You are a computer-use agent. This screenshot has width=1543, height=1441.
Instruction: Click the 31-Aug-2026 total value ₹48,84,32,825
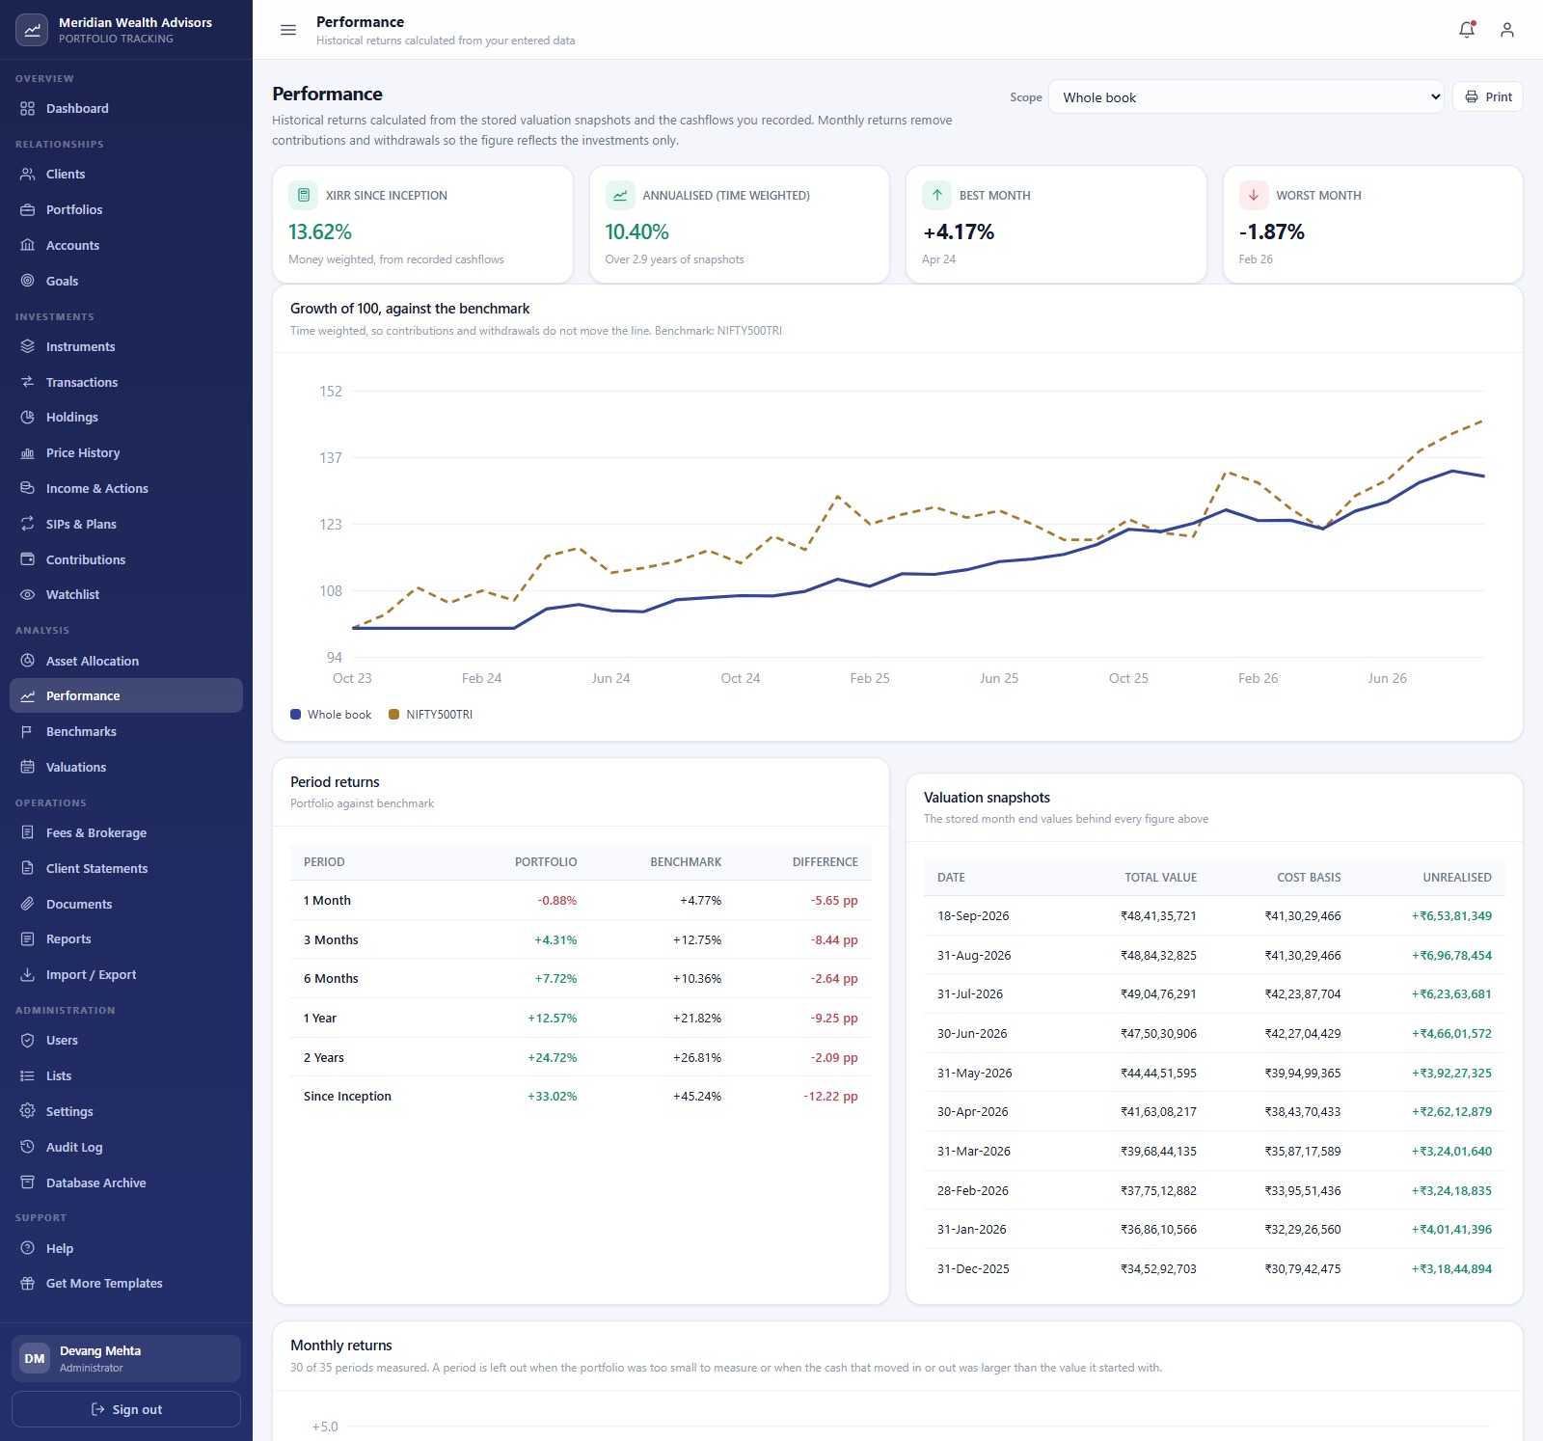tap(1158, 955)
